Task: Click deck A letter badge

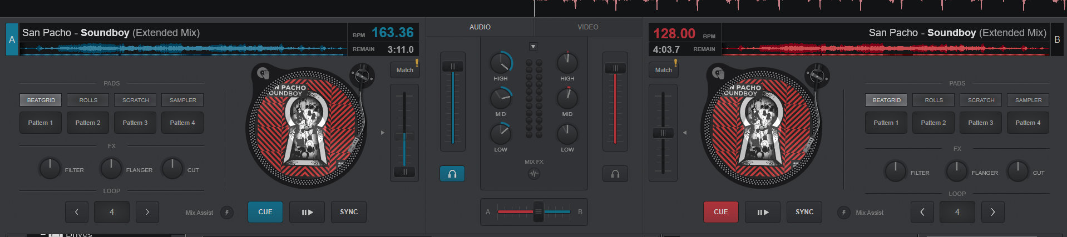Action: [x=12, y=39]
